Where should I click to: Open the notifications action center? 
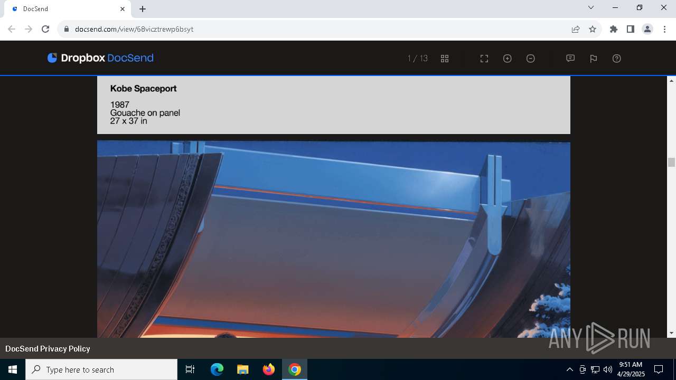[659, 369]
